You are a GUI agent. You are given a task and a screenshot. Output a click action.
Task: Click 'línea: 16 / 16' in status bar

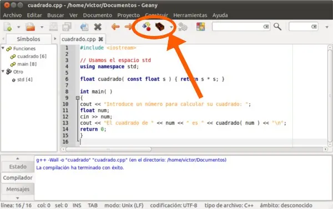point(16,205)
